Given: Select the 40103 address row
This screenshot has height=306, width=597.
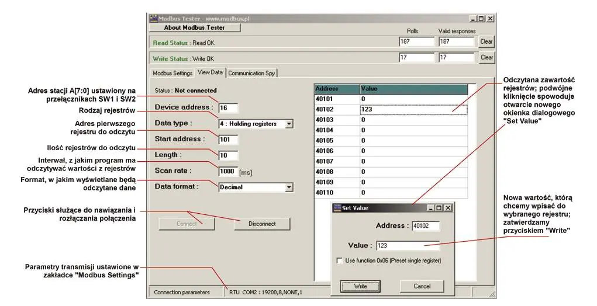Looking at the screenshot, I should pos(337,120).
